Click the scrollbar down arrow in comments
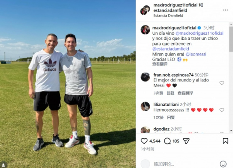This screenshot has width=234, height=168. [x=231, y=131]
